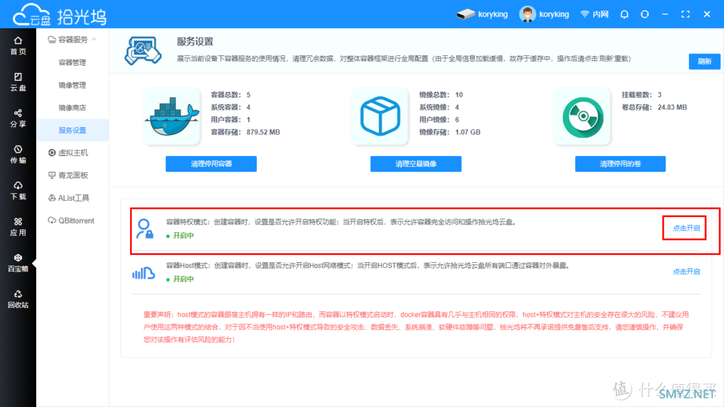Click the Docker whale container icon
Screen dimensions: 724x407
pyautogui.click(x=172, y=116)
